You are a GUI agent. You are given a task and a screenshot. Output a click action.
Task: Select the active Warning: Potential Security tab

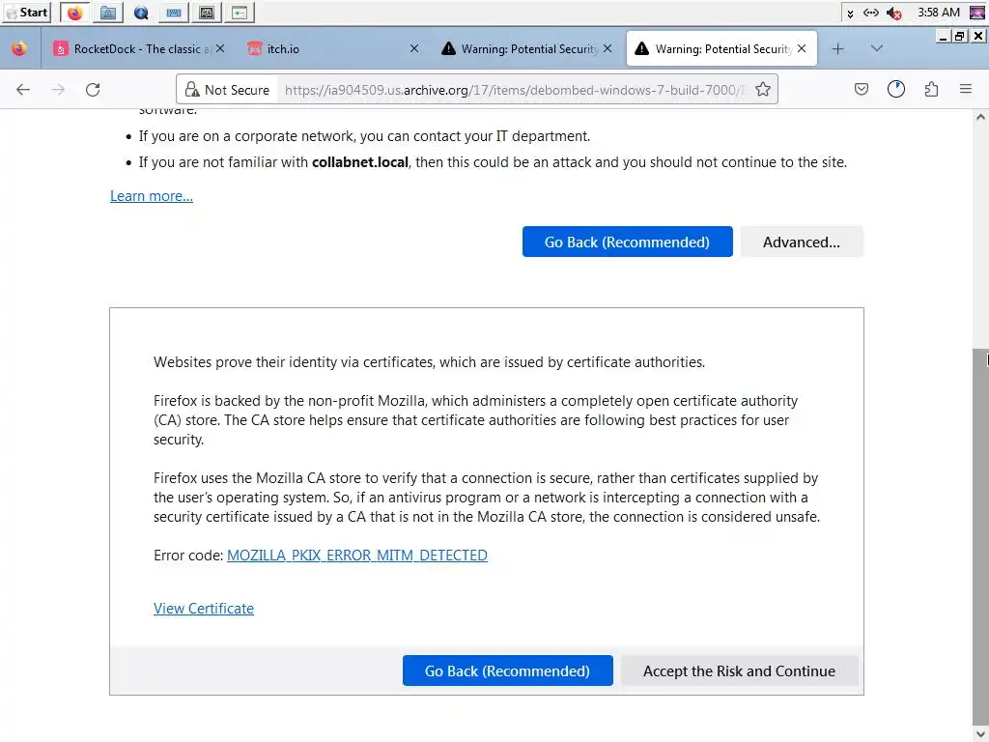tap(721, 48)
